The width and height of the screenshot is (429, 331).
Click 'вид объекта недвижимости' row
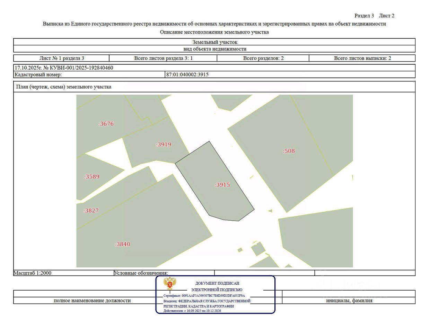(x=214, y=49)
